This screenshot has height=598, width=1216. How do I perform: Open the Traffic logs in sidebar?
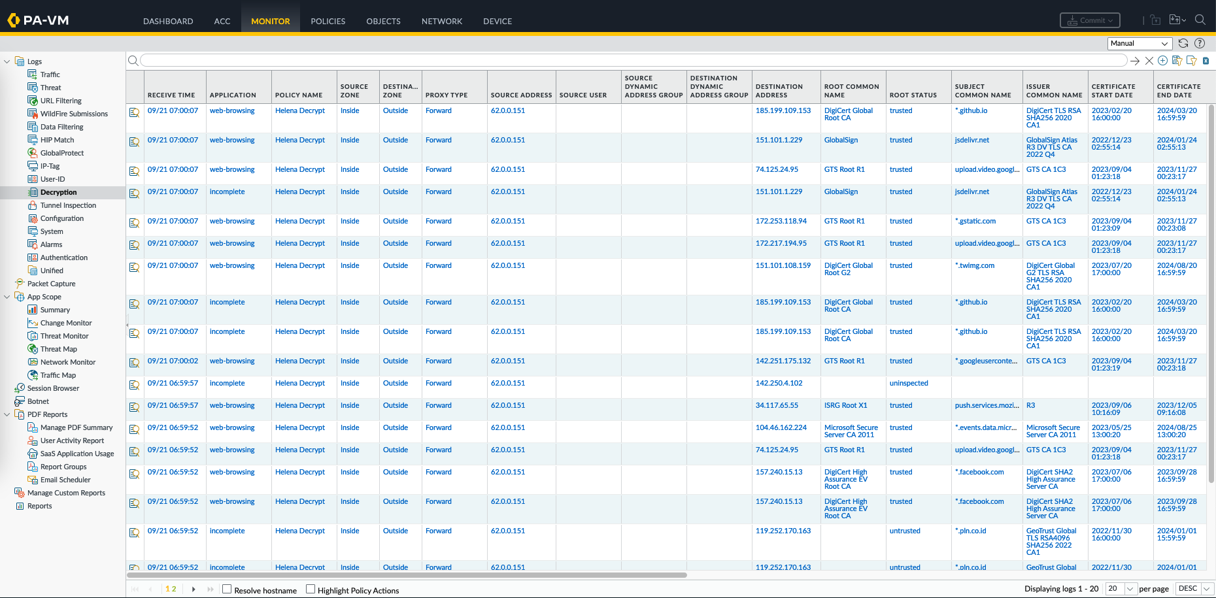50,75
